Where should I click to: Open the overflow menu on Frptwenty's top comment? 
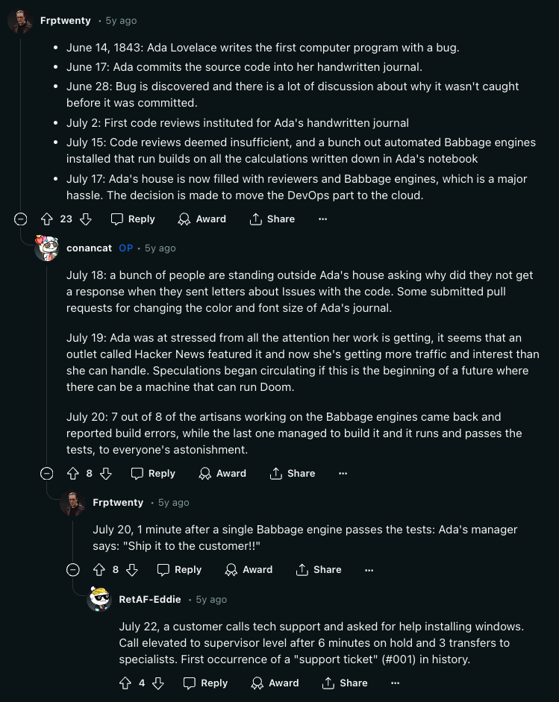322,219
